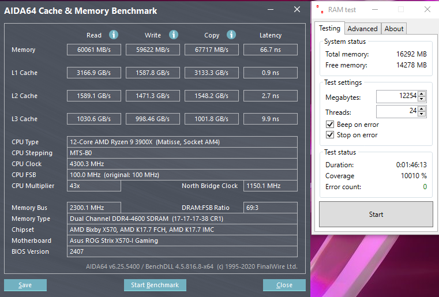Increase Megabytes with the up arrow
439x297 pixels.
tap(422, 94)
